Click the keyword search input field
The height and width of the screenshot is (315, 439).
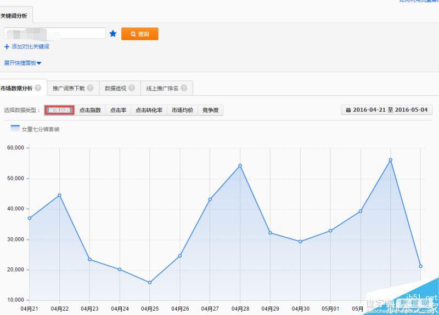(x=55, y=33)
